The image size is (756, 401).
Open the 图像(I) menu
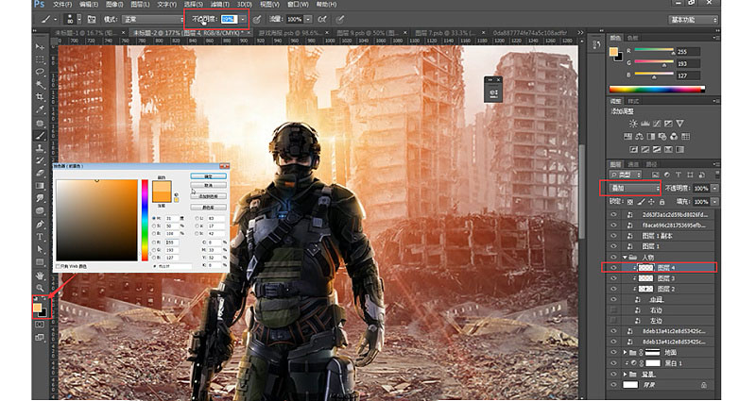(x=114, y=5)
